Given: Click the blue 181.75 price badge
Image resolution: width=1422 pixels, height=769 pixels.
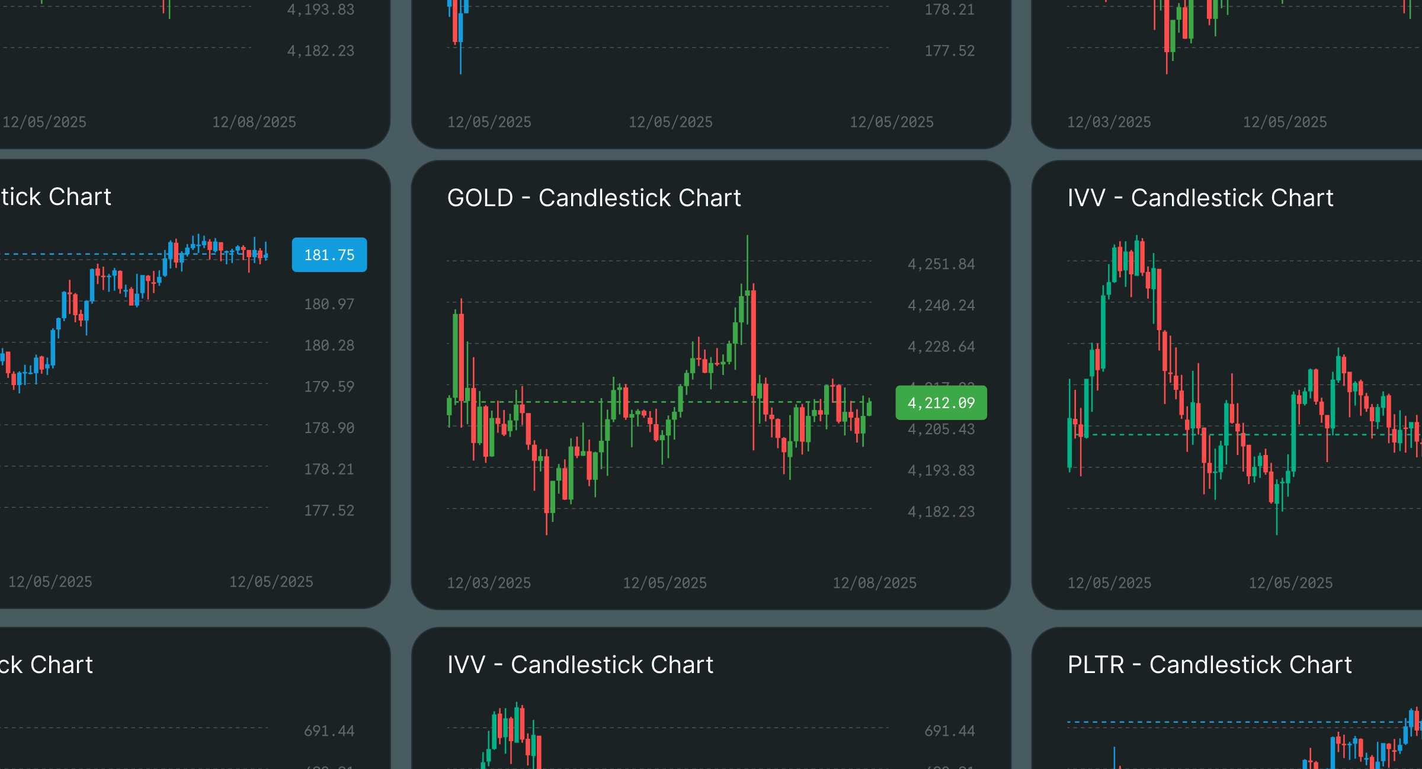Looking at the screenshot, I should [x=329, y=255].
